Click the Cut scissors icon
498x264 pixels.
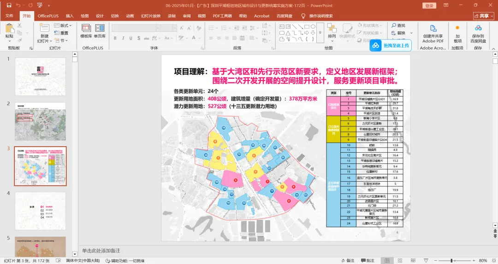coord(20,25)
